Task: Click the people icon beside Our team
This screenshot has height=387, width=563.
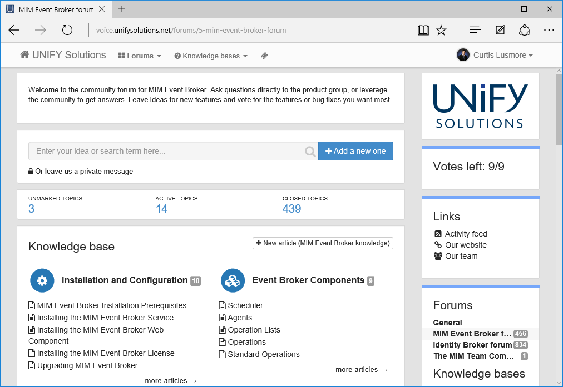Action: tap(438, 256)
